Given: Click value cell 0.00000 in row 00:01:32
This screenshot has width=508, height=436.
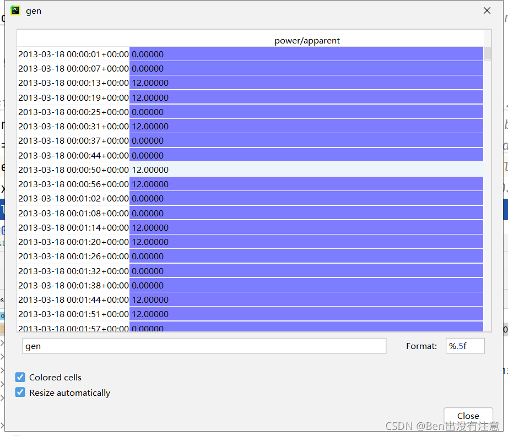Looking at the screenshot, I should [306, 271].
